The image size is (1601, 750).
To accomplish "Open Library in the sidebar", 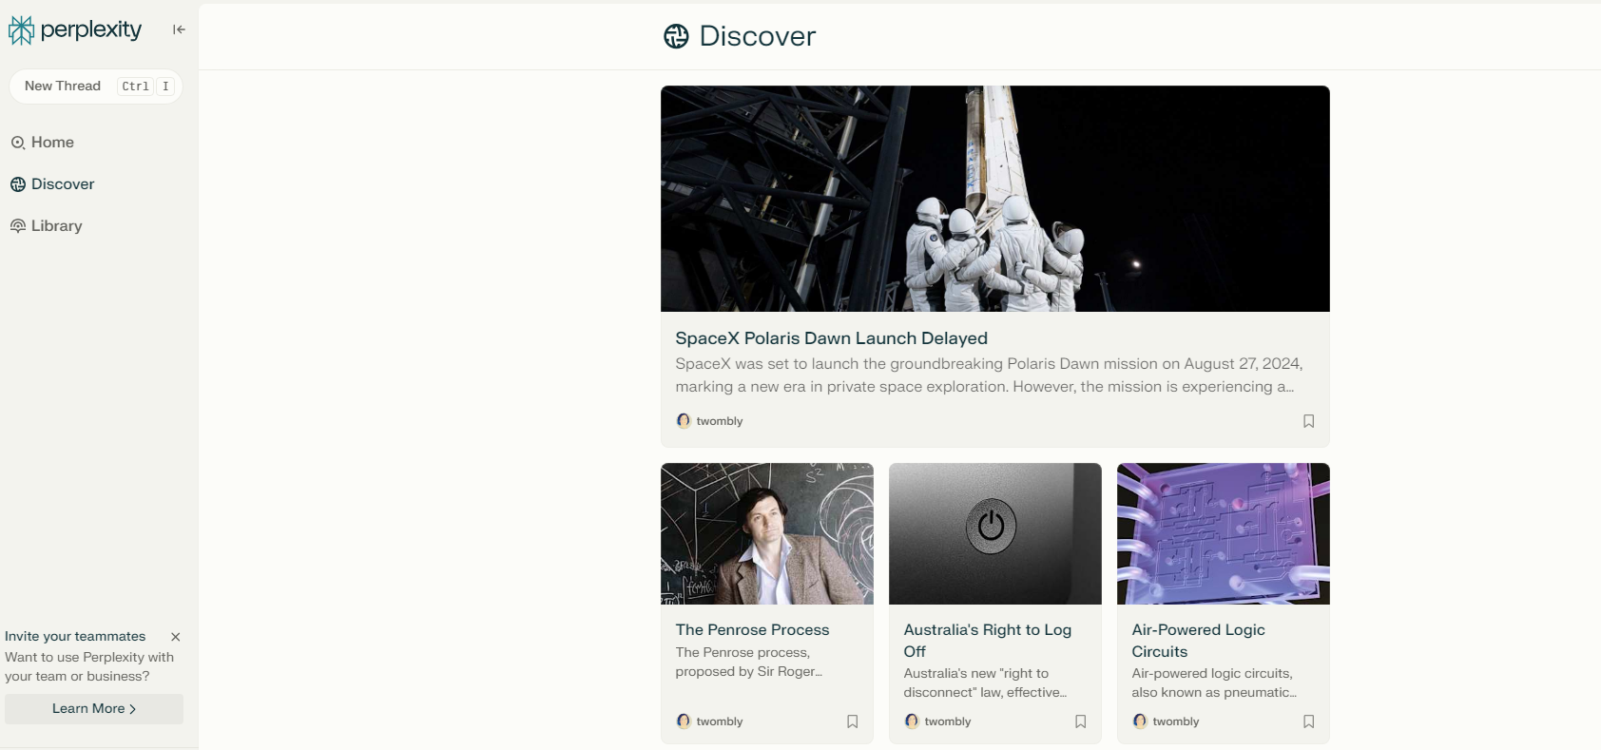I will click(x=47, y=226).
